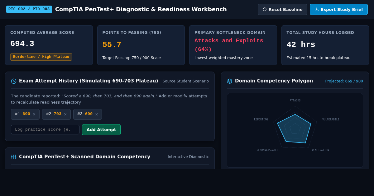Viewport: 374px width, 196px height.
Task: Remove attempt #3 with score 690
Action: [x=96, y=114]
